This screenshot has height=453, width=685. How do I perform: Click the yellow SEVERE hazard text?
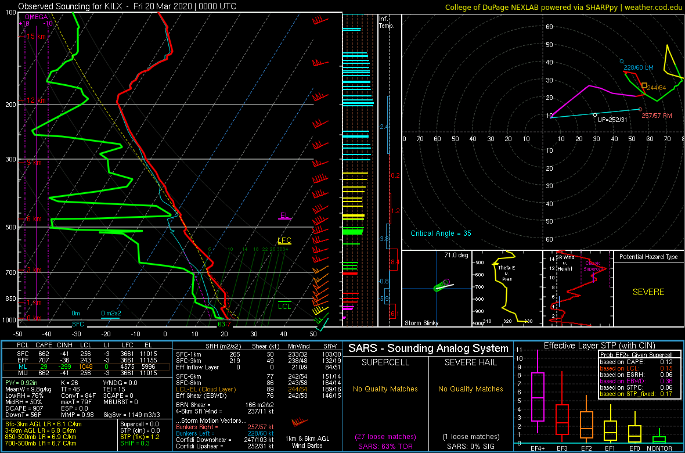click(x=648, y=292)
